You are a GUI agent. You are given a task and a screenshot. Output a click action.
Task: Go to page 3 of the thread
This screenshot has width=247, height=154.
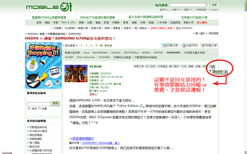click(x=86, y=45)
